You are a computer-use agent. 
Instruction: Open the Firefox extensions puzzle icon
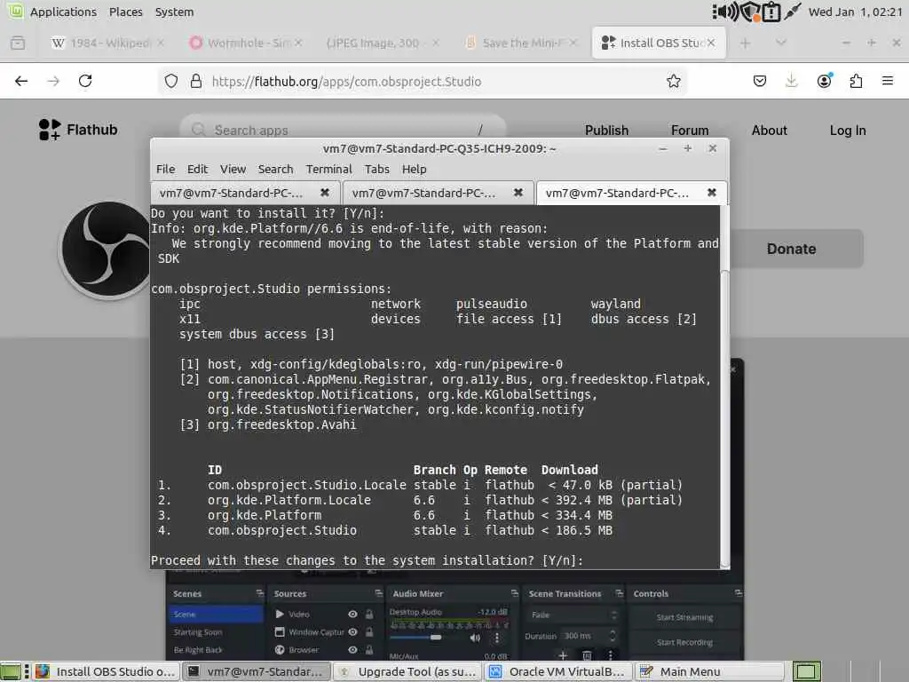point(856,81)
